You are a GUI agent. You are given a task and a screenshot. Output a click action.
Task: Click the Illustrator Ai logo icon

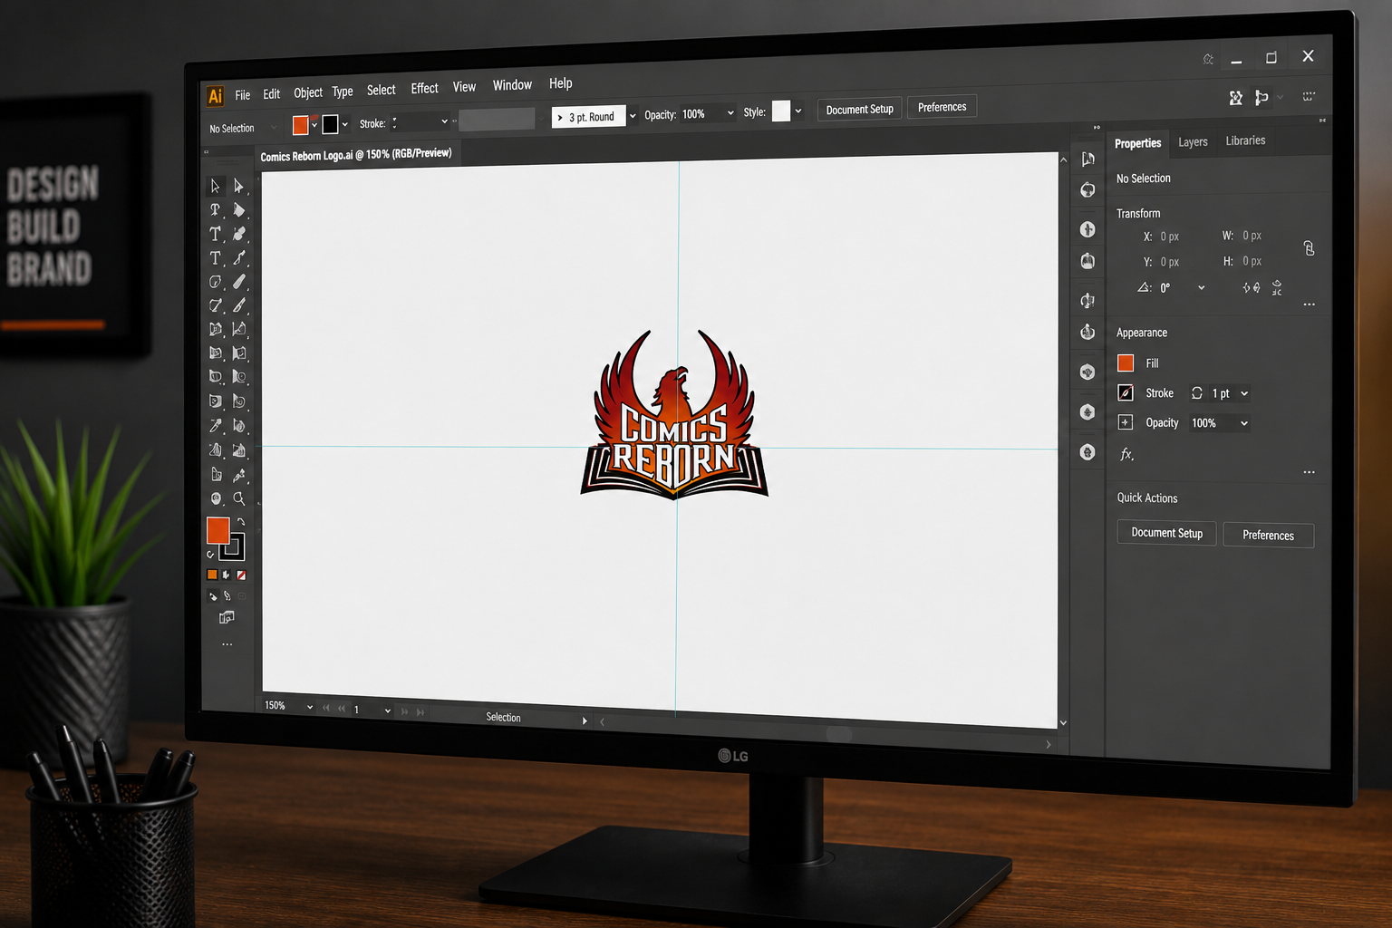(x=216, y=95)
